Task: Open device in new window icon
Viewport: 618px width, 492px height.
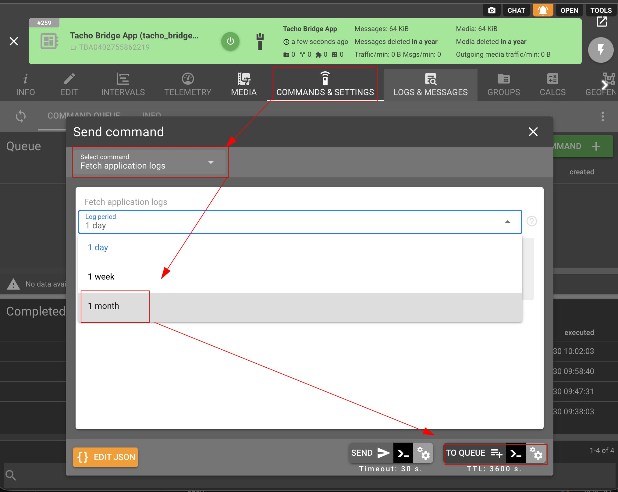Action: pos(602,22)
